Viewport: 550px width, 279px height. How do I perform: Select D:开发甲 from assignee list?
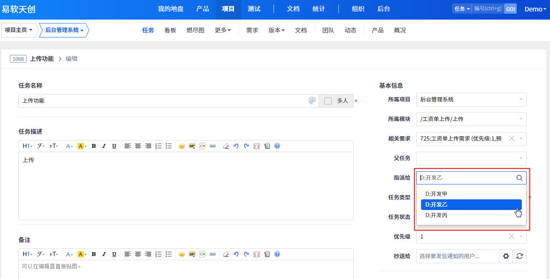click(x=471, y=194)
